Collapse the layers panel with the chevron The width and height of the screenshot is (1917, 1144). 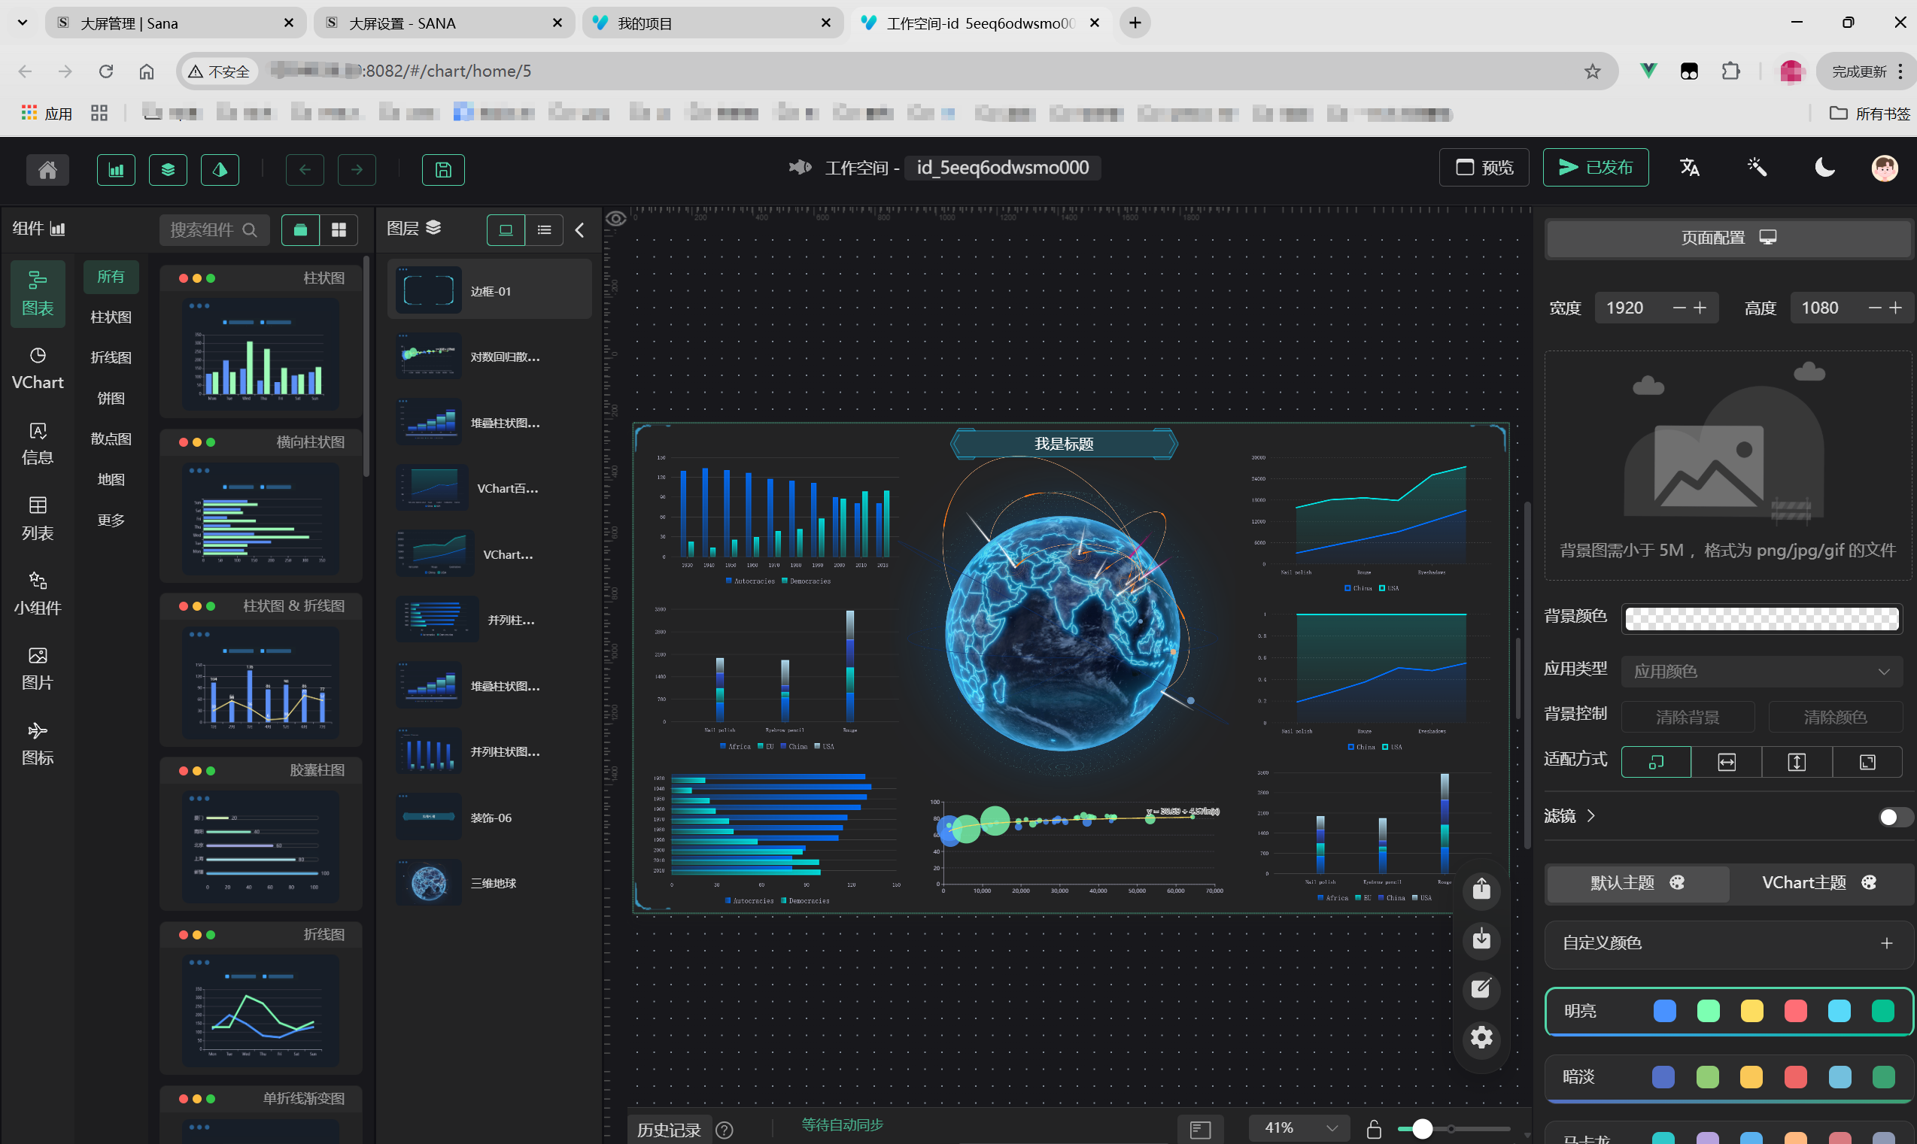tap(580, 229)
